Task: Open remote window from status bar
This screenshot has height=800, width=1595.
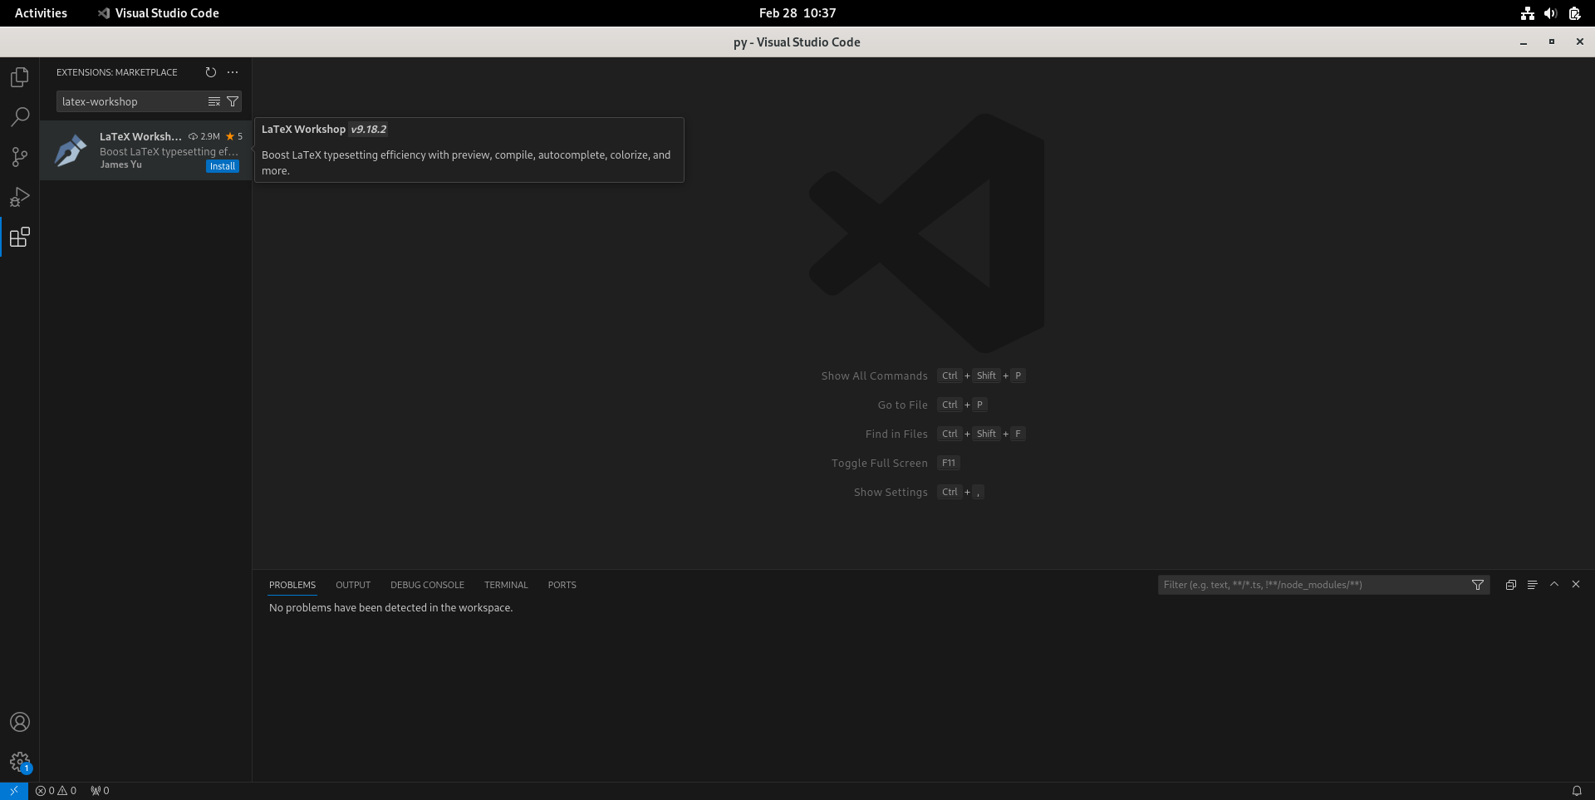Action: click(x=14, y=791)
